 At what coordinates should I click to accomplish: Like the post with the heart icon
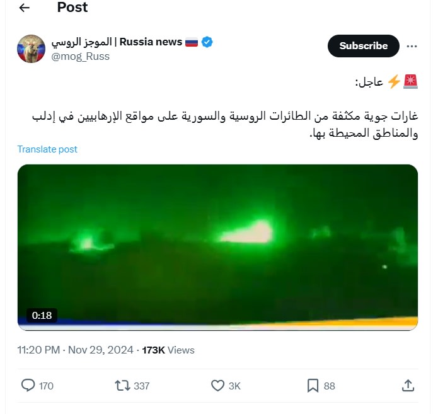pyautogui.click(x=217, y=386)
